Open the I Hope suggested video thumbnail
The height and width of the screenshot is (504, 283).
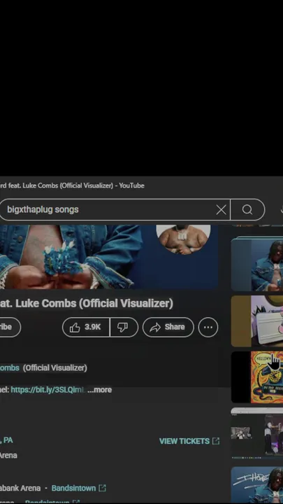[x=257, y=485]
